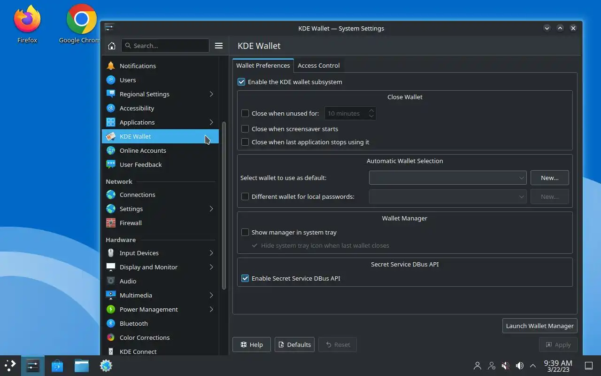Open the local passwords wallet dropdown
601x376 pixels.
click(448, 196)
